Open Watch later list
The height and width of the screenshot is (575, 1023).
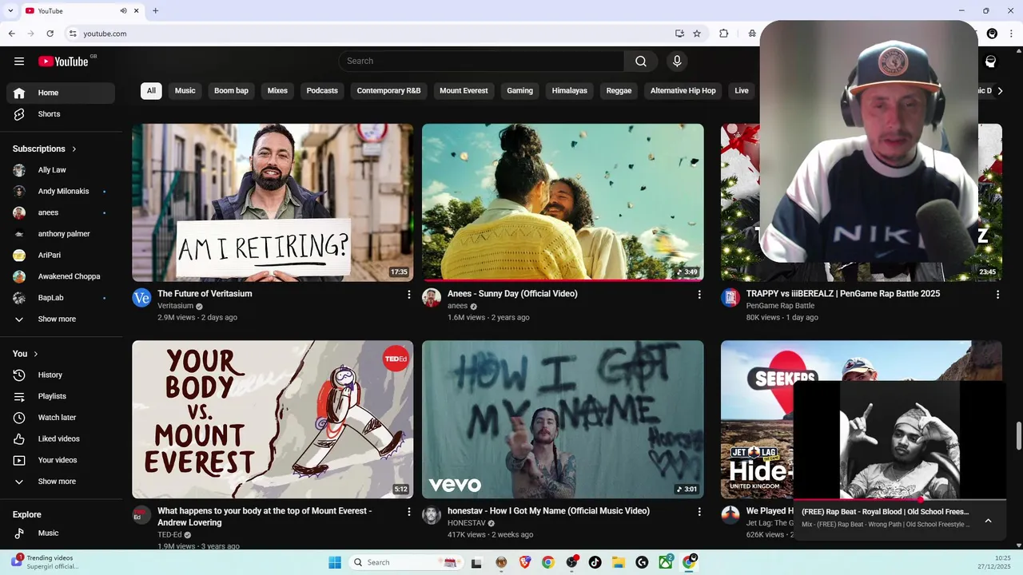click(61, 418)
